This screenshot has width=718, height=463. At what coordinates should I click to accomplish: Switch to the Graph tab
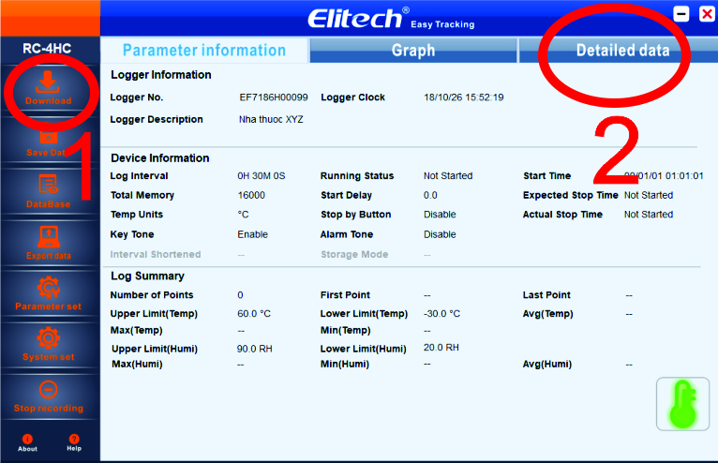412,51
